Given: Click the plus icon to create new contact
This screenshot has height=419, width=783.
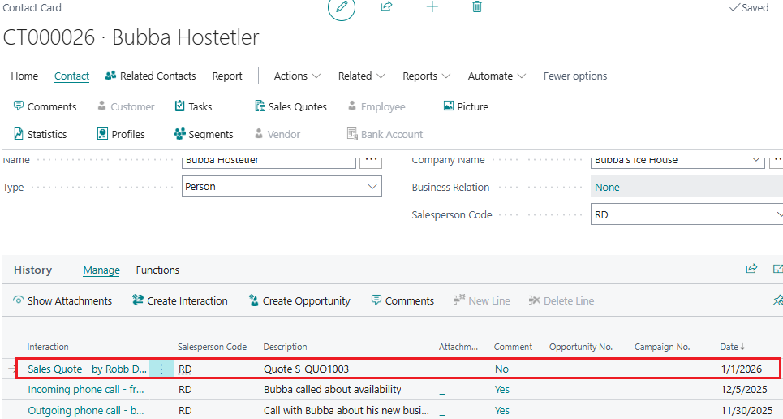Looking at the screenshot, I should coord(432,7).
